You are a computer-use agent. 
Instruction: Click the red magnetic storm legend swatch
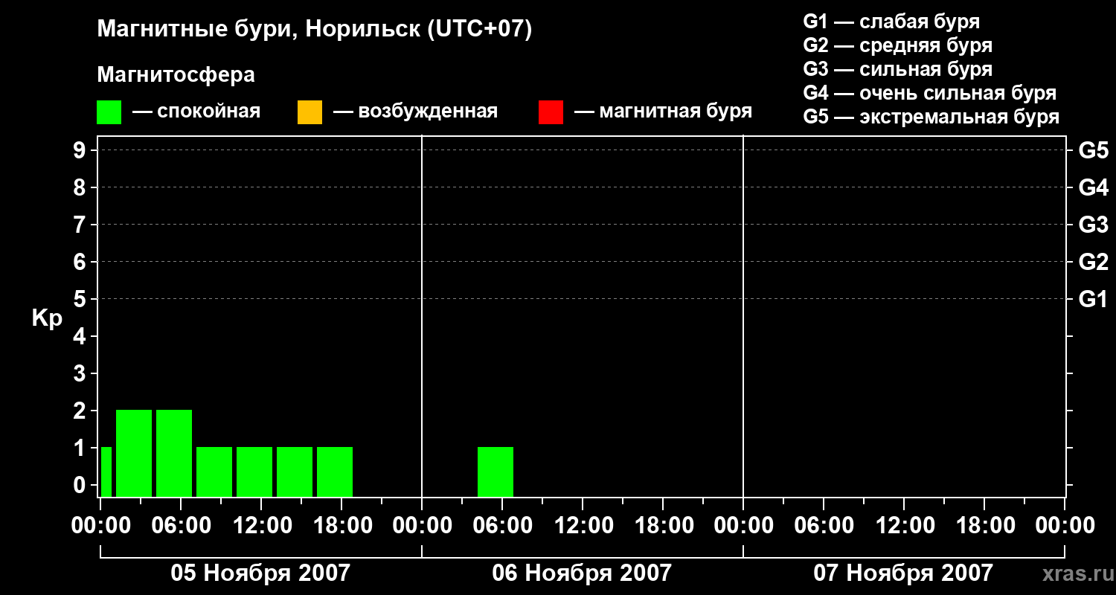point(551,112)
